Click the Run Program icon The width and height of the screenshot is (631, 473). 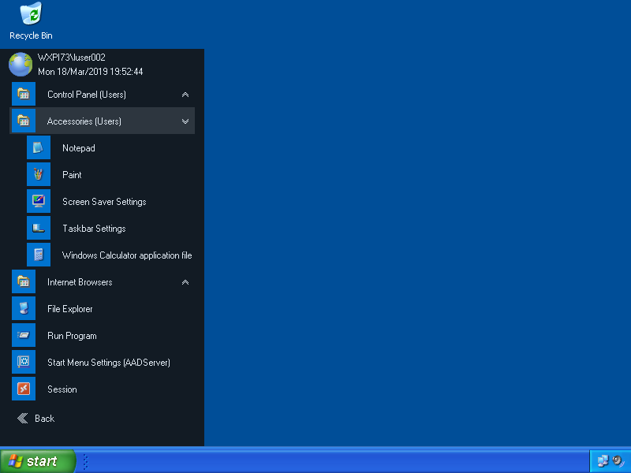(x=24, y=336)
